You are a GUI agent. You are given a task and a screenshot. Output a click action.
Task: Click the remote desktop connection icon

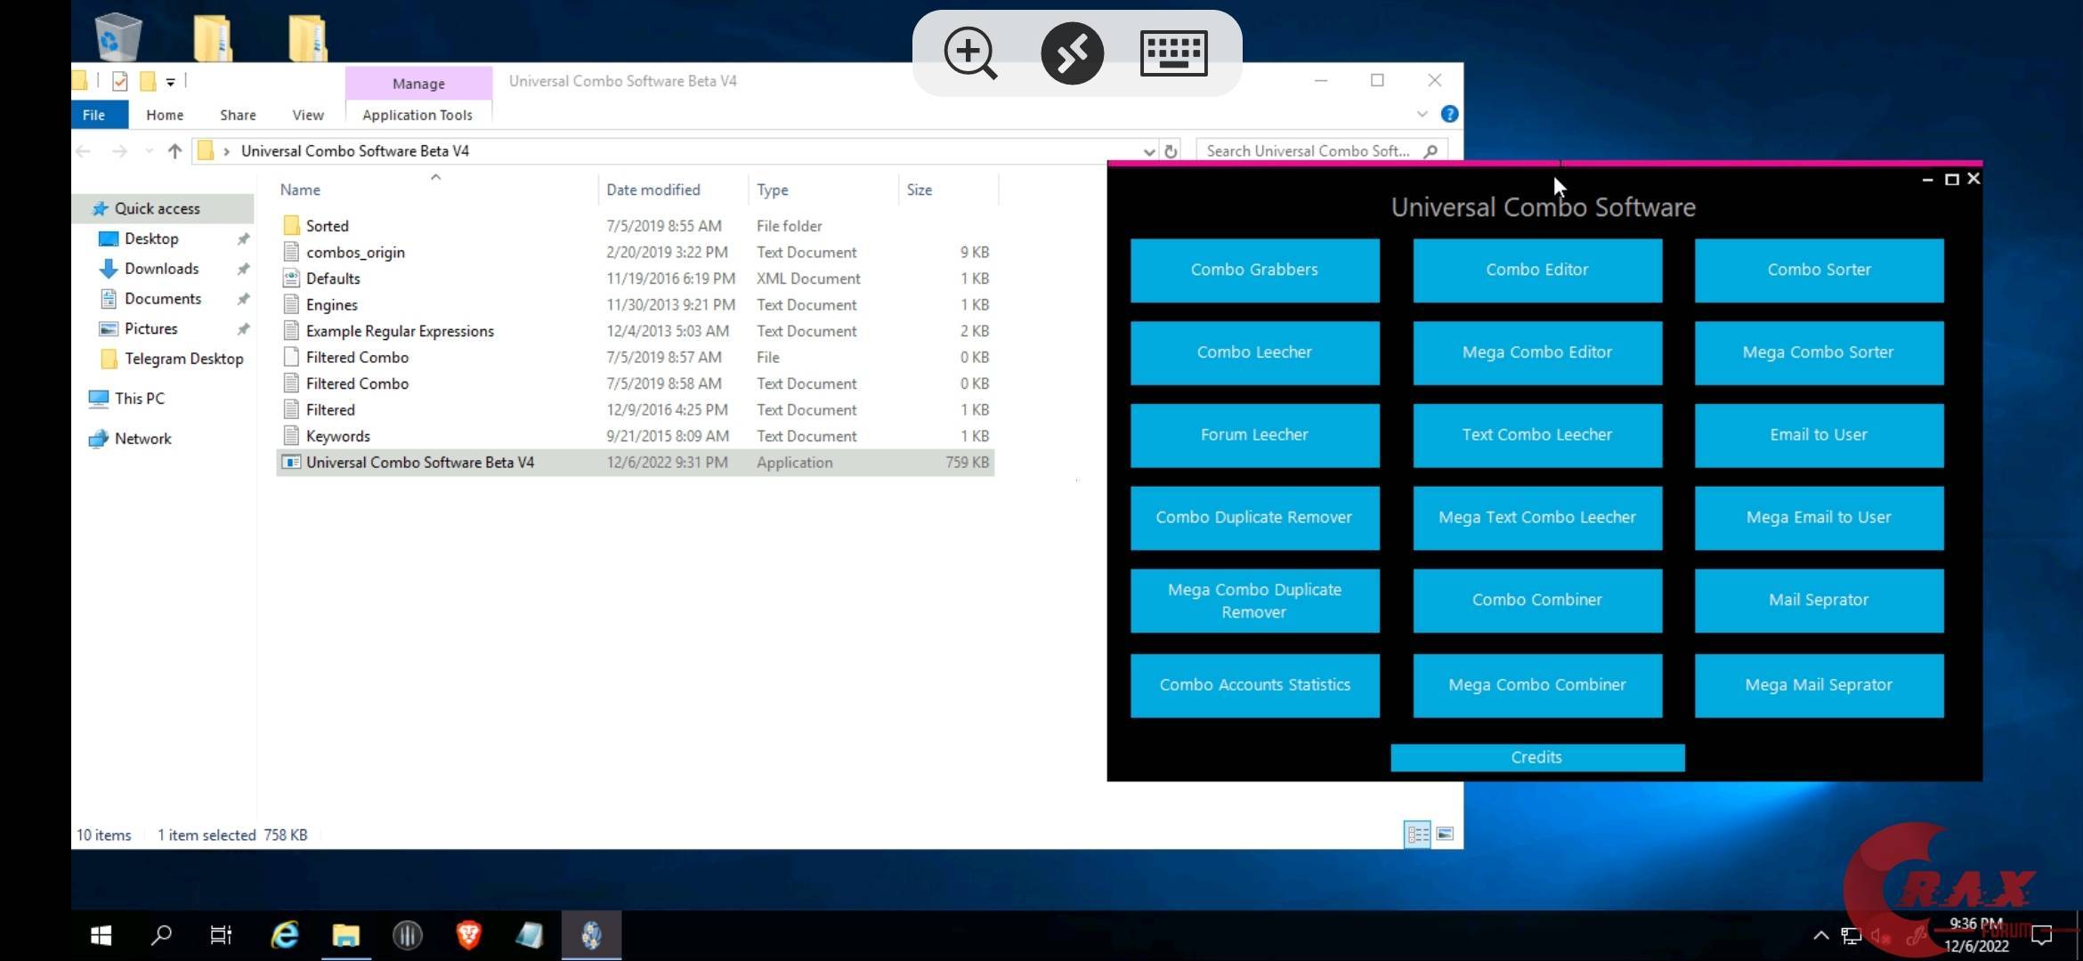coord(1072,52)
